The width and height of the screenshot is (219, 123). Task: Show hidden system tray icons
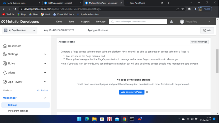179,119
